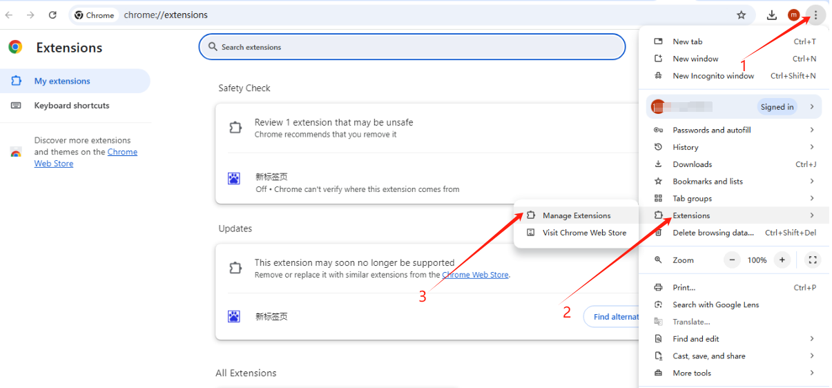Click Visit Chrome Web Store in submenu
The height and width of the screenshot is (388, 832).
(x=576, y=233)
